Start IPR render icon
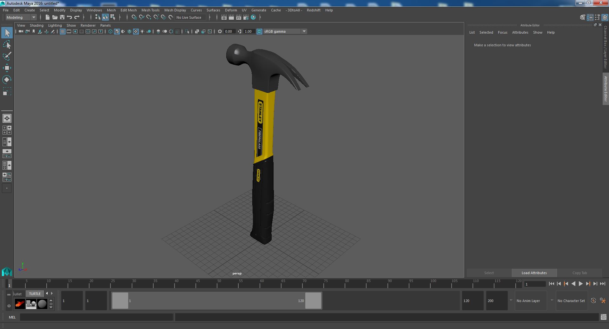 click(x=239, y=17)
